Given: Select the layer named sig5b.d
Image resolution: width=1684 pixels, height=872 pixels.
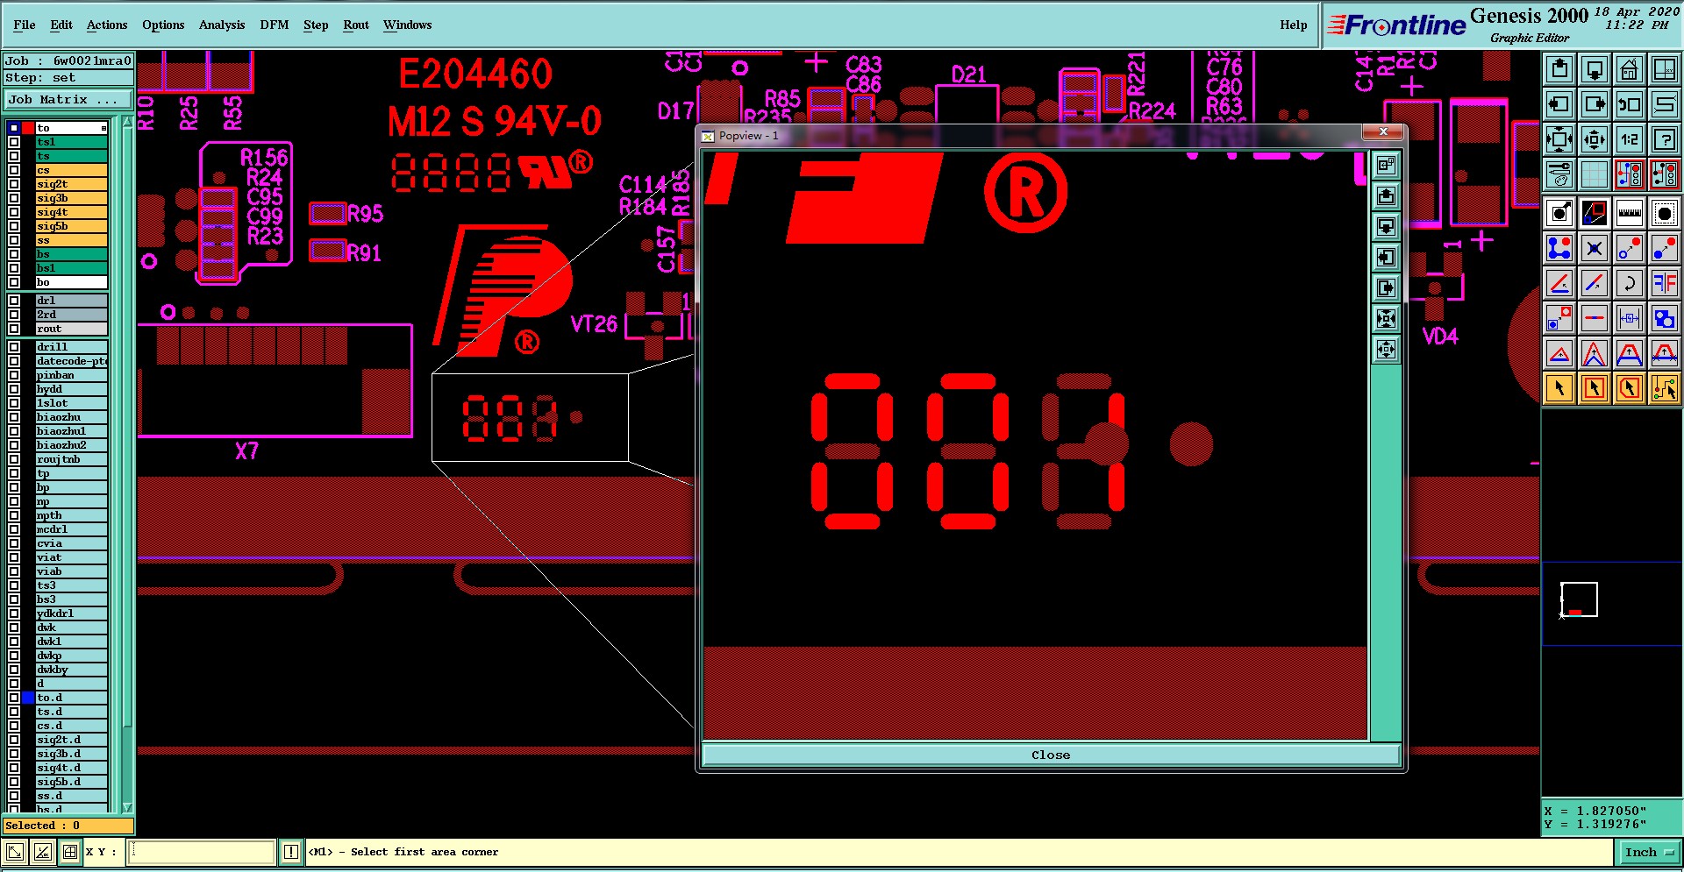Looking at the screenshot, I should click(x=72, y=782).
